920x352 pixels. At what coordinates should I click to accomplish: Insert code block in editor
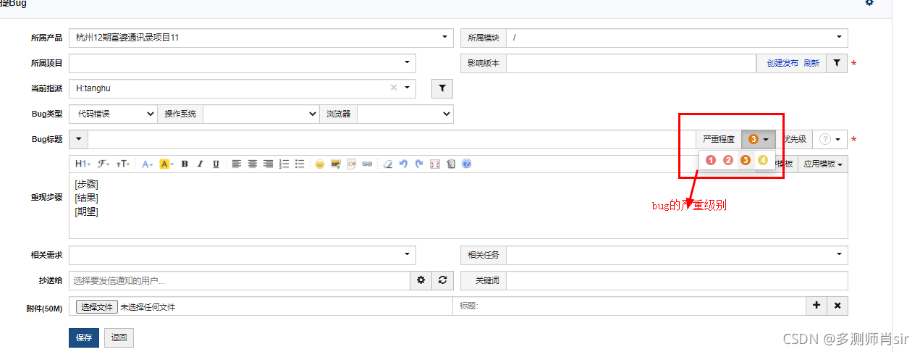[352, 164]
